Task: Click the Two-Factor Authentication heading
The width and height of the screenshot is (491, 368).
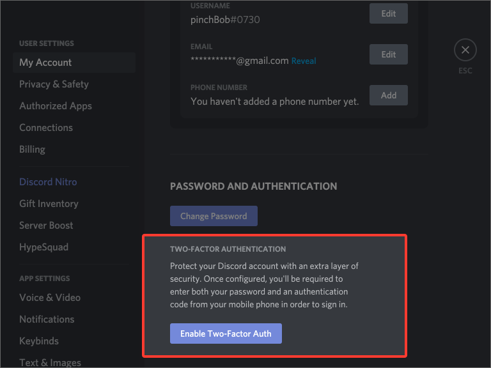Action: point(228,249)
